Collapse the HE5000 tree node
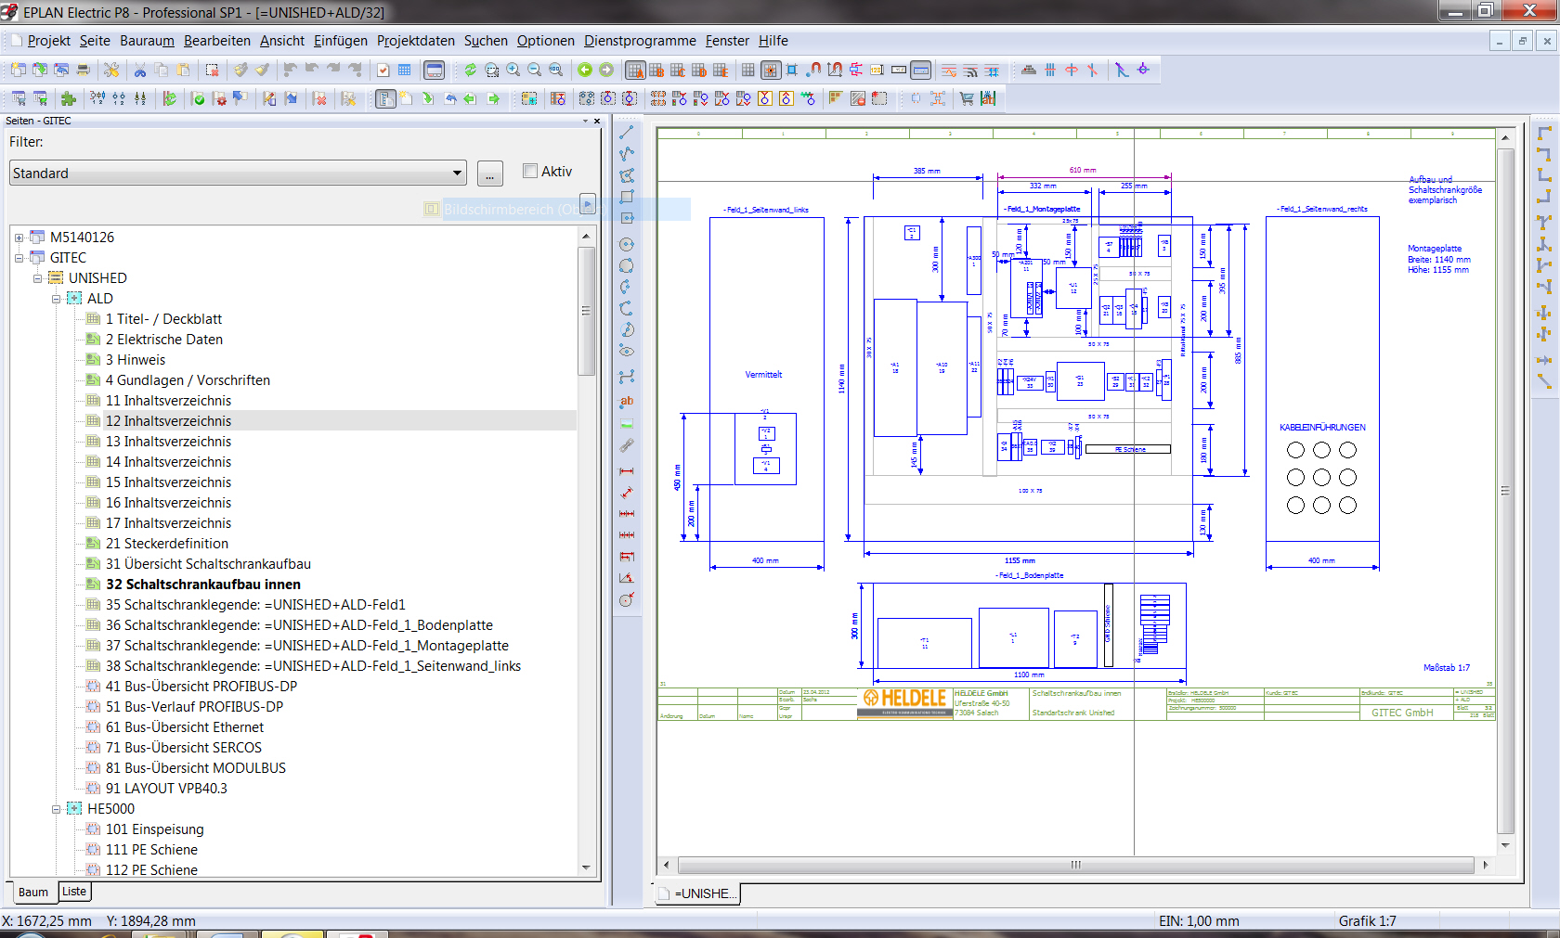Image resolution: width=1560 pixels, height=938 pixels. coord(56,809)
